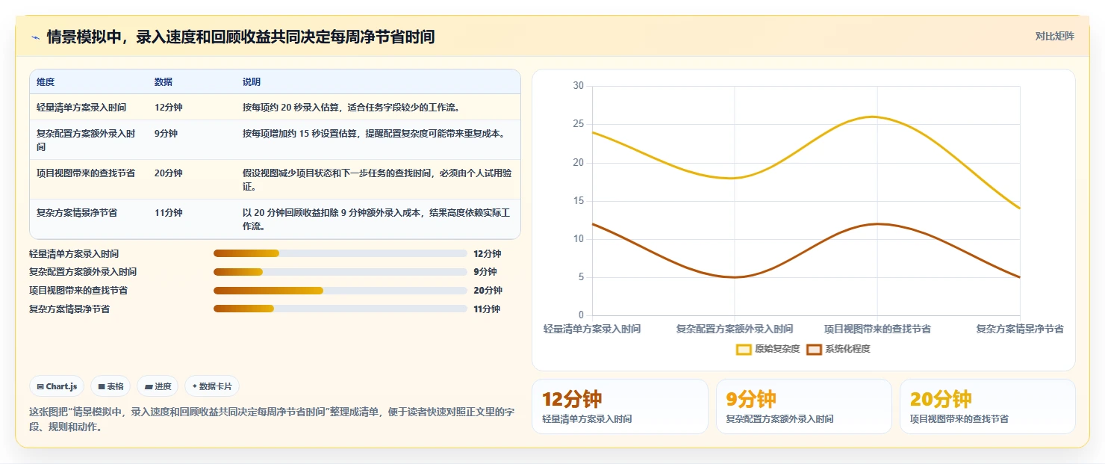The width and height of the screenshot is (1105, 464).
Task: Click the description starting 按每项约 20 秒
Action: click(x=351, y=108)
